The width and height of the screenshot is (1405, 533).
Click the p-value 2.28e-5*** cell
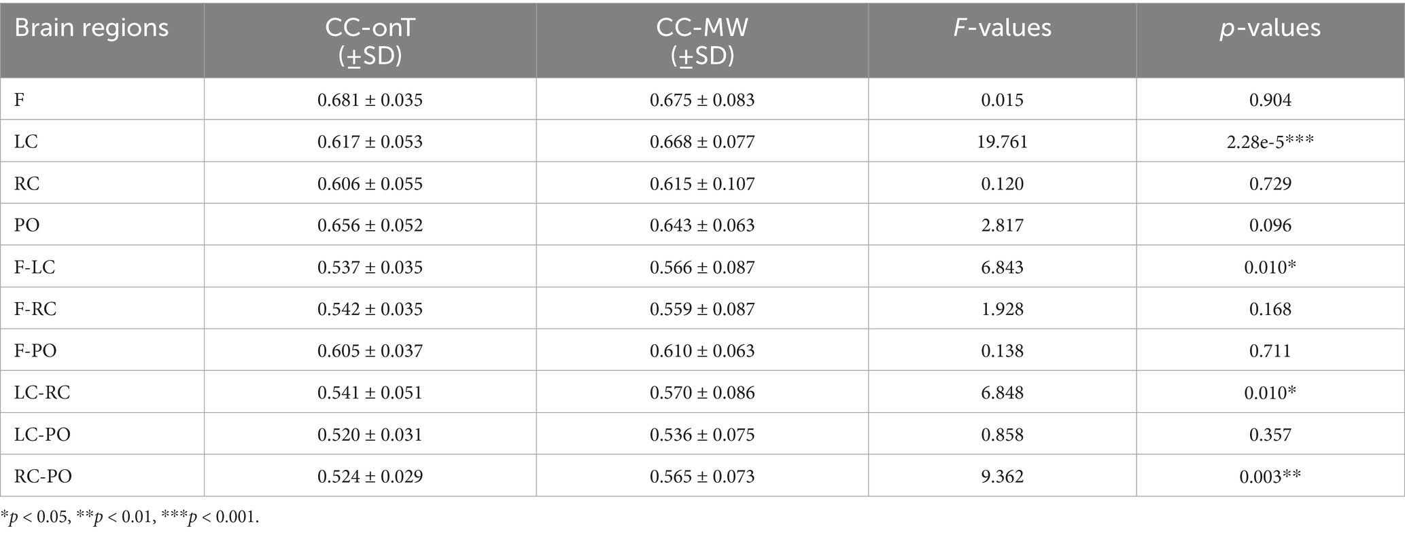click(x=1270, y=141)
